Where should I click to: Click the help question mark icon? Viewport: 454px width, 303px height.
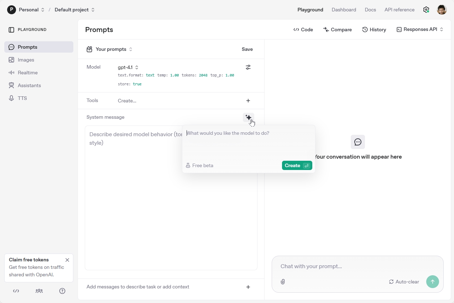62,291
